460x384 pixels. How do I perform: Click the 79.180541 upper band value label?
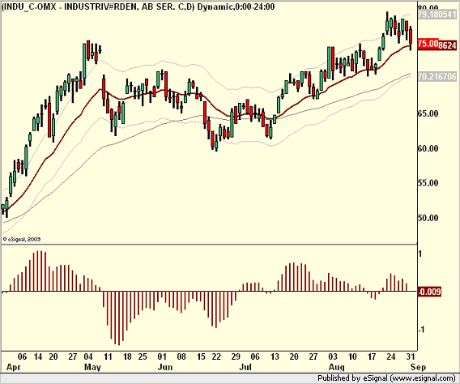tap(437, 15)
